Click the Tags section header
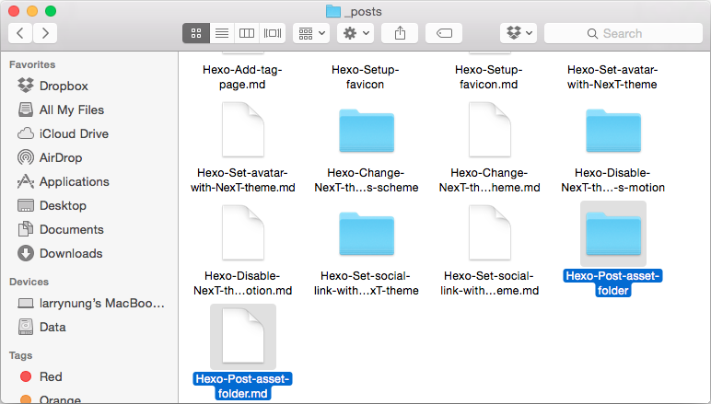Image resolution: width=711 pixels, height=404 pixels. pos(21,355)
